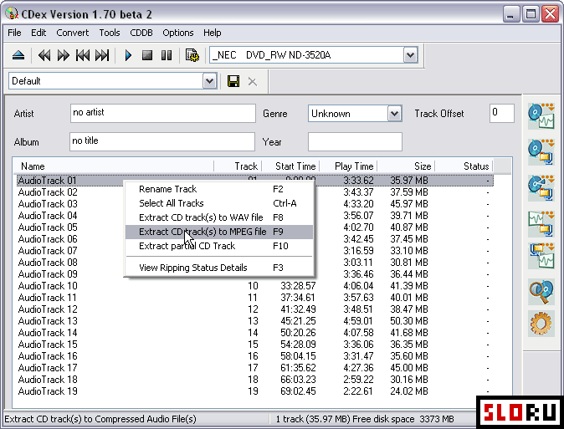The image size is (564, 429).
Task: Click Extract CD tracks to WAV sidebar icon
Action: pos(541,116)
